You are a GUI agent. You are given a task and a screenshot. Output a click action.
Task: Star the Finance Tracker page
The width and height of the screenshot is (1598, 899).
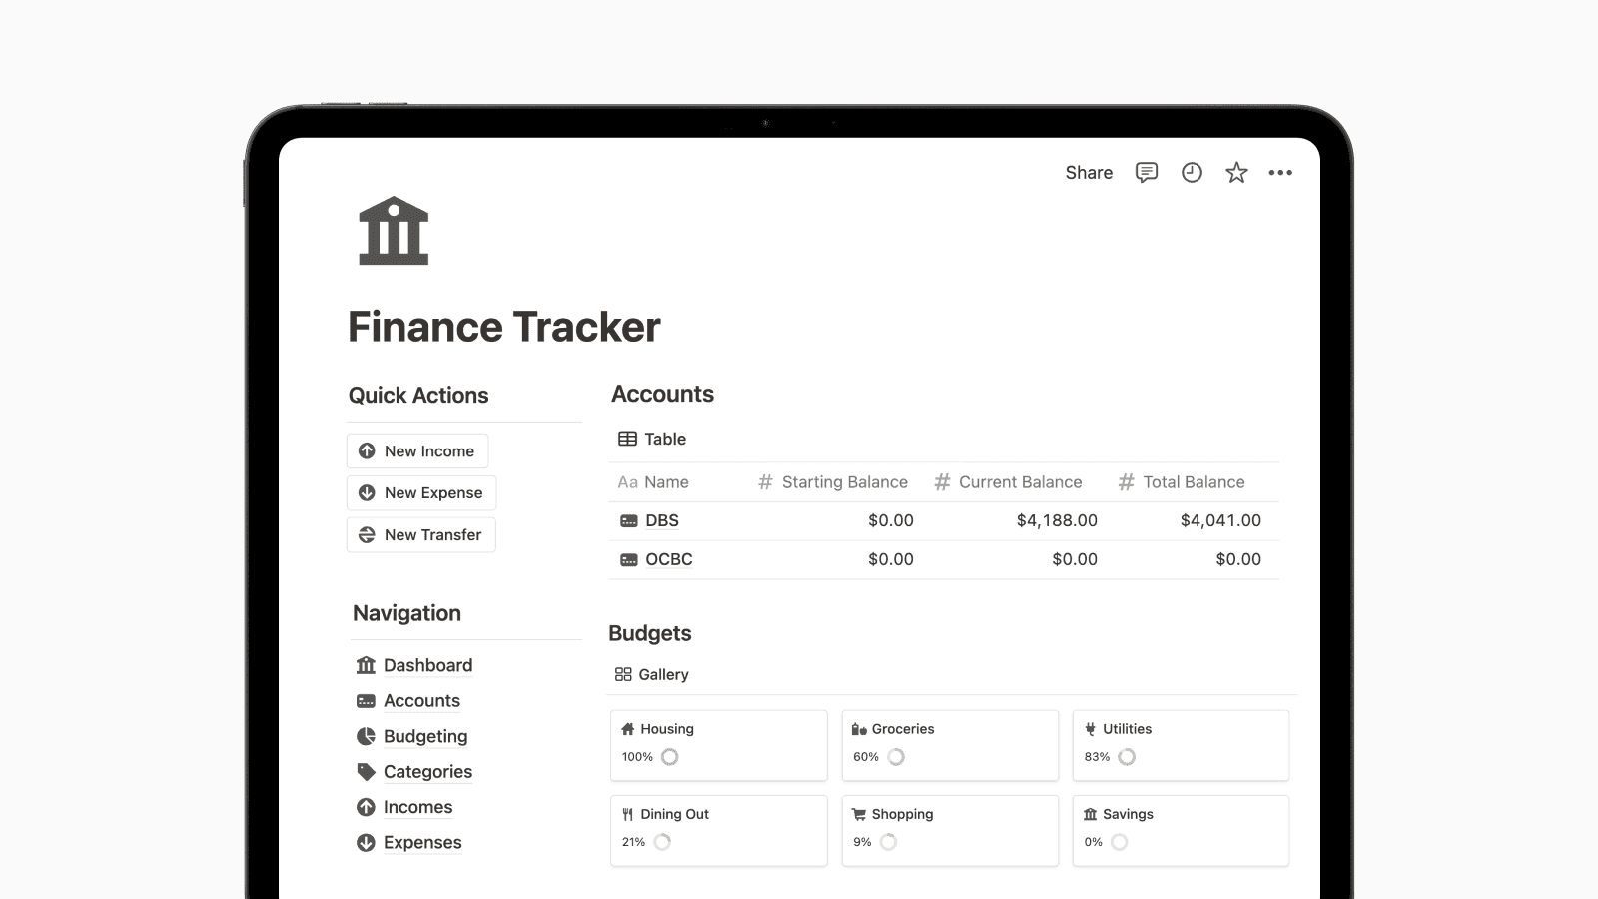(1236, 172)
